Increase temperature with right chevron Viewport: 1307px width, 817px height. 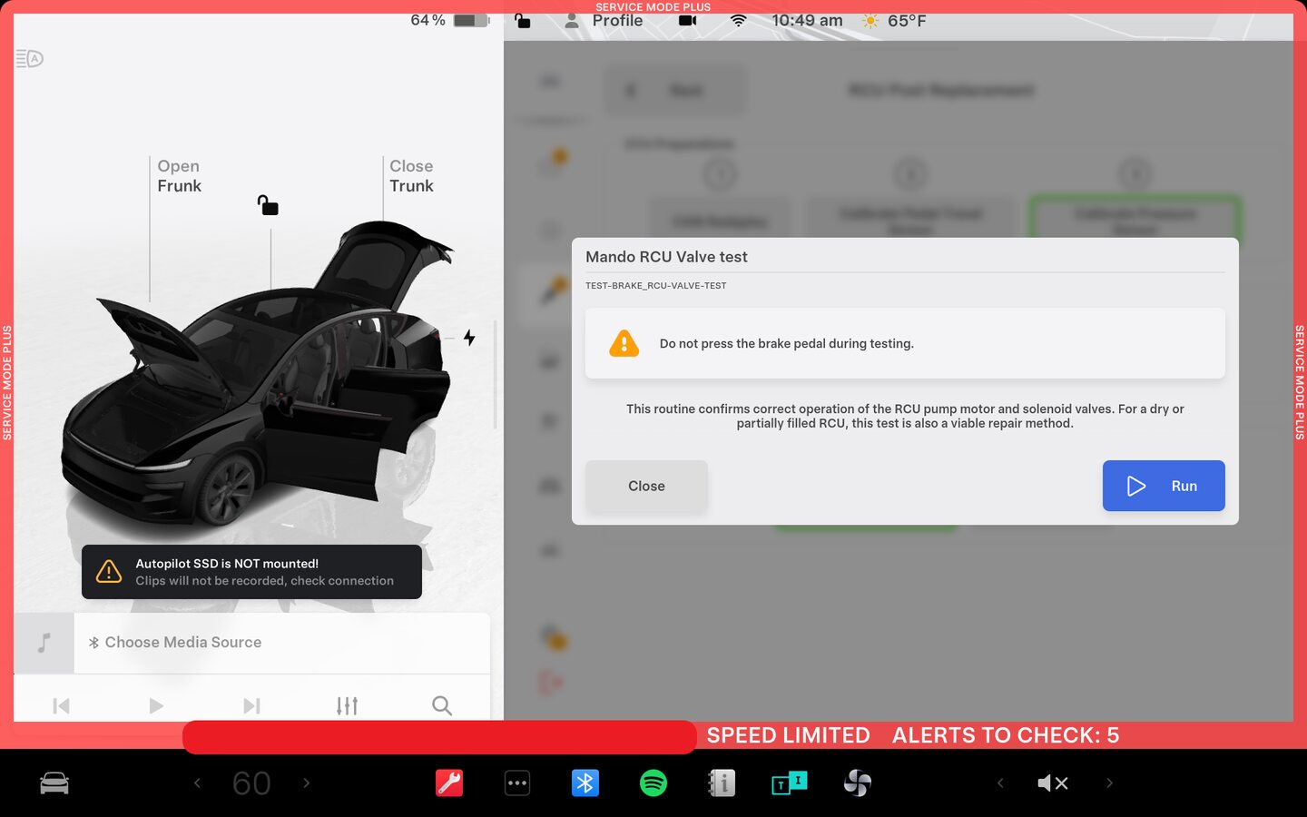click(307, 783)
